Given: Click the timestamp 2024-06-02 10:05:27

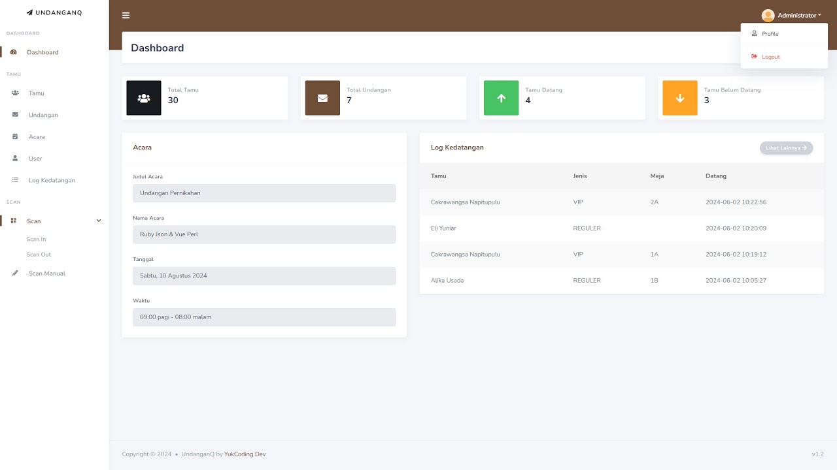Looking at the screenshot, I should point(736,281).
